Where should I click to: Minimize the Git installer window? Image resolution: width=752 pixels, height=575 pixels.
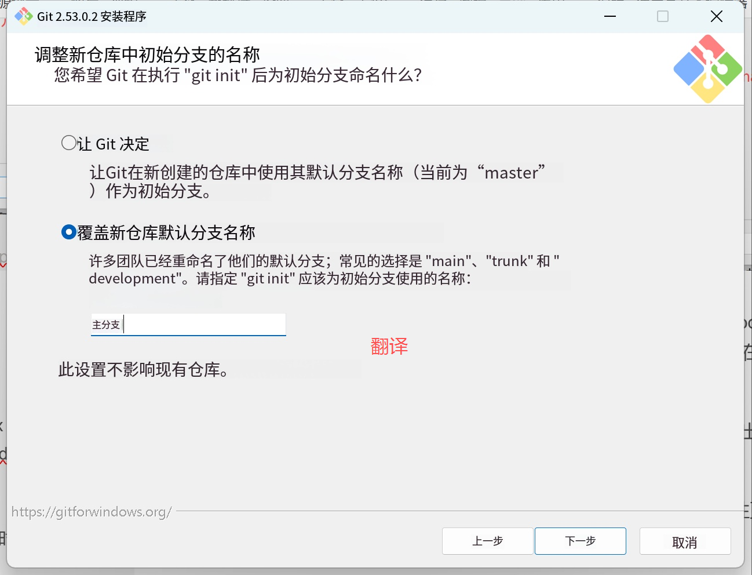[610, 16]
